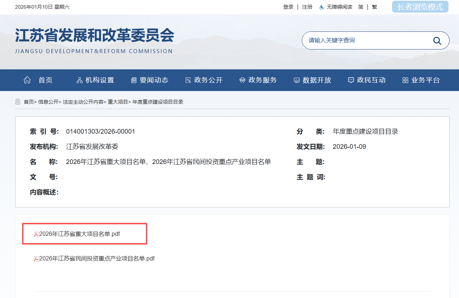Click the home icon beside 首页

(x=27, y=80)
